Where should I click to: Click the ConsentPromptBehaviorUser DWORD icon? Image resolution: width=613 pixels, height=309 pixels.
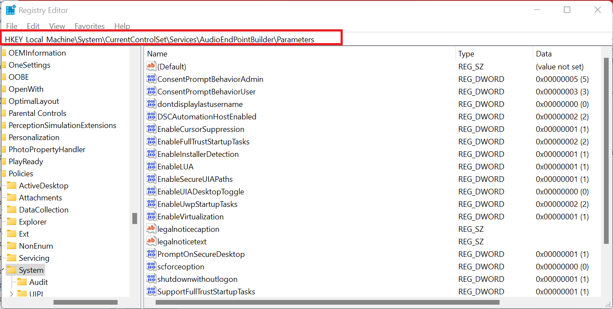151,91
